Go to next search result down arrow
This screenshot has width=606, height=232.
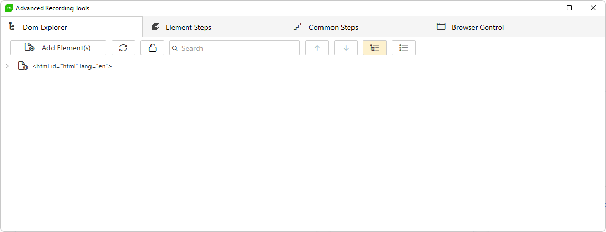coord(346,48)
